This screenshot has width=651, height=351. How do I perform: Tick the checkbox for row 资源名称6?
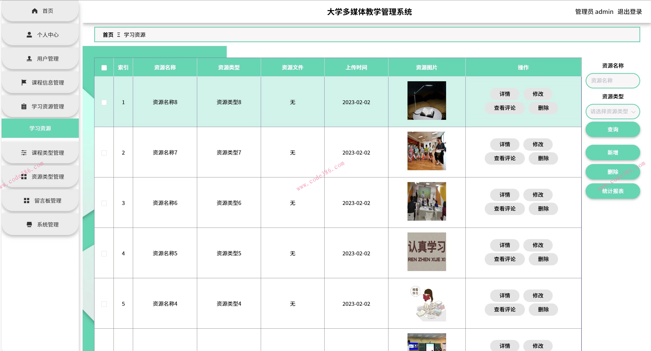tap(104, 203)
